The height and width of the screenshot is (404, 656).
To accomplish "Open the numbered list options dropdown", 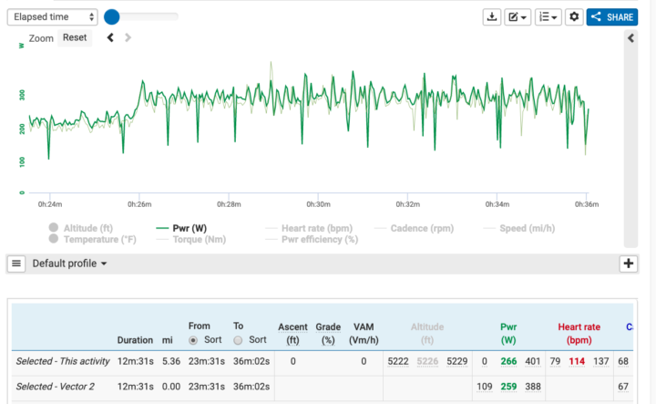I will (548, 17).
